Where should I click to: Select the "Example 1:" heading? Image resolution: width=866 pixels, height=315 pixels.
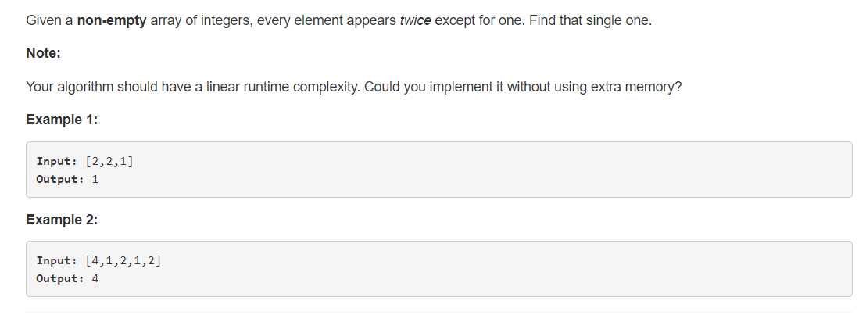62,120
